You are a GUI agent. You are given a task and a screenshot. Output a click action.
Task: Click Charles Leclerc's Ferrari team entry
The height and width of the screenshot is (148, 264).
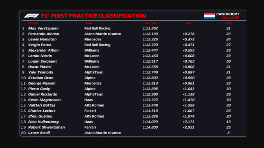tap(90, 111)
